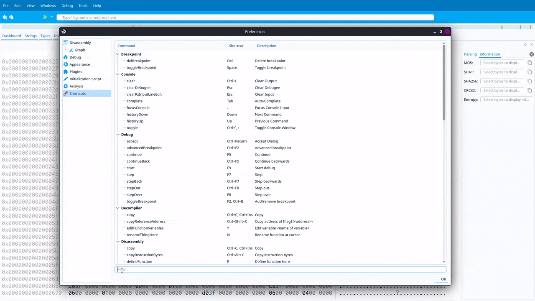The width and height of the screenshot is (535, 301).
Task: Copy the CRC32 value
Action: pyautogui.click(x=530, y=90)
